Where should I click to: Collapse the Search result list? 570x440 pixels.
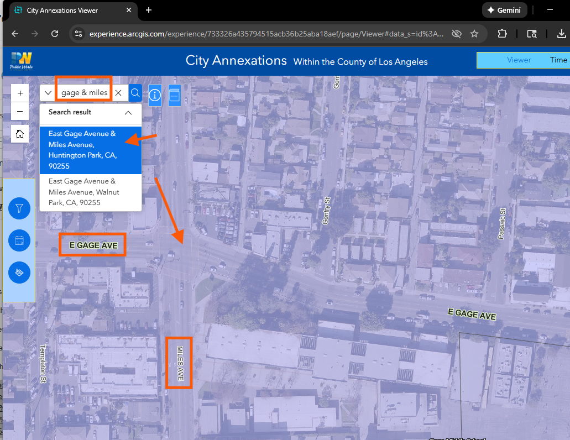pos(128,112)
